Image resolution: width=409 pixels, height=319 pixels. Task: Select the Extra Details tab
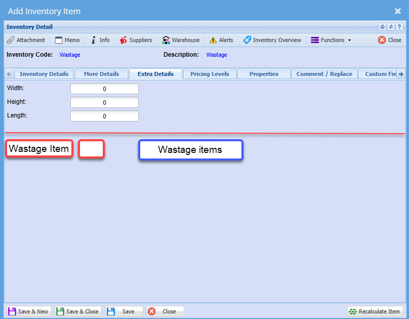155,74
